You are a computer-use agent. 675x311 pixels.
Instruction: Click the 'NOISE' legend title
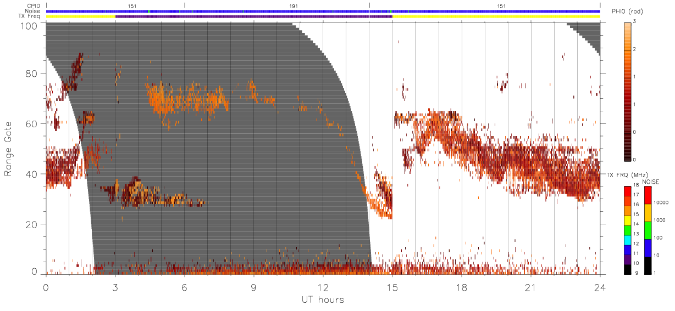click(651, 181)
